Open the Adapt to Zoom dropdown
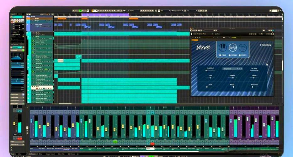293x157 pixels. click(177, 11)
